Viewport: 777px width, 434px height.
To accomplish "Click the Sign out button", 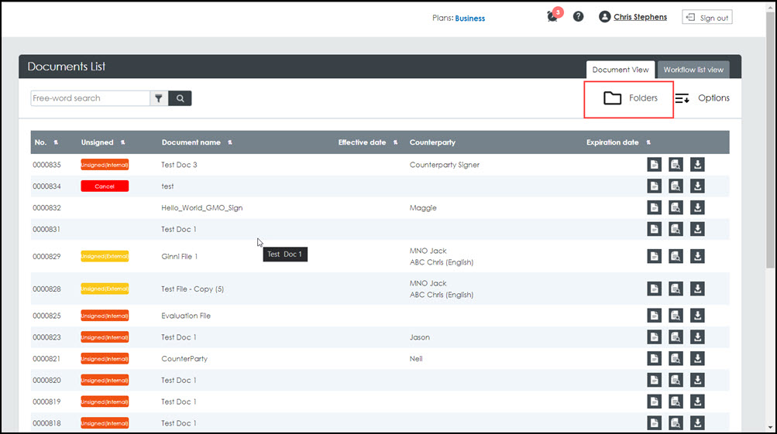I will (707, 18).
